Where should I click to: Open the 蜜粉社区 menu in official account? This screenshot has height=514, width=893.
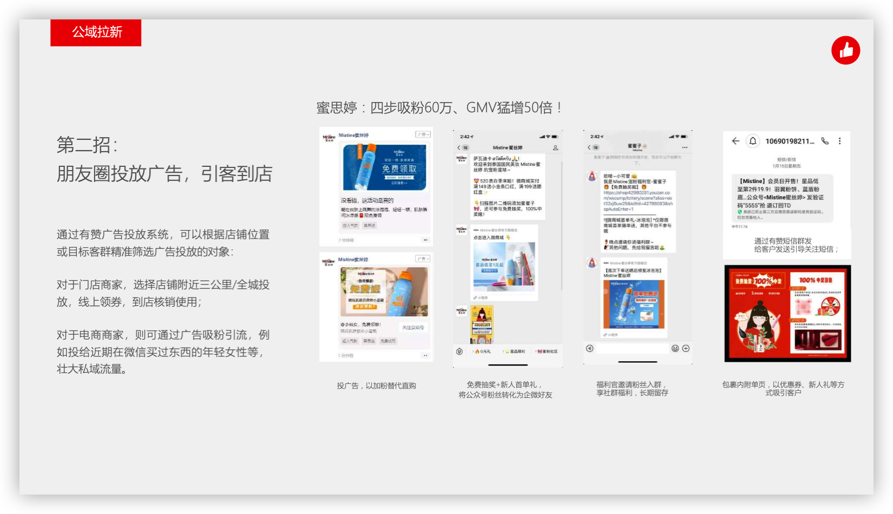(x=547, y=351)
